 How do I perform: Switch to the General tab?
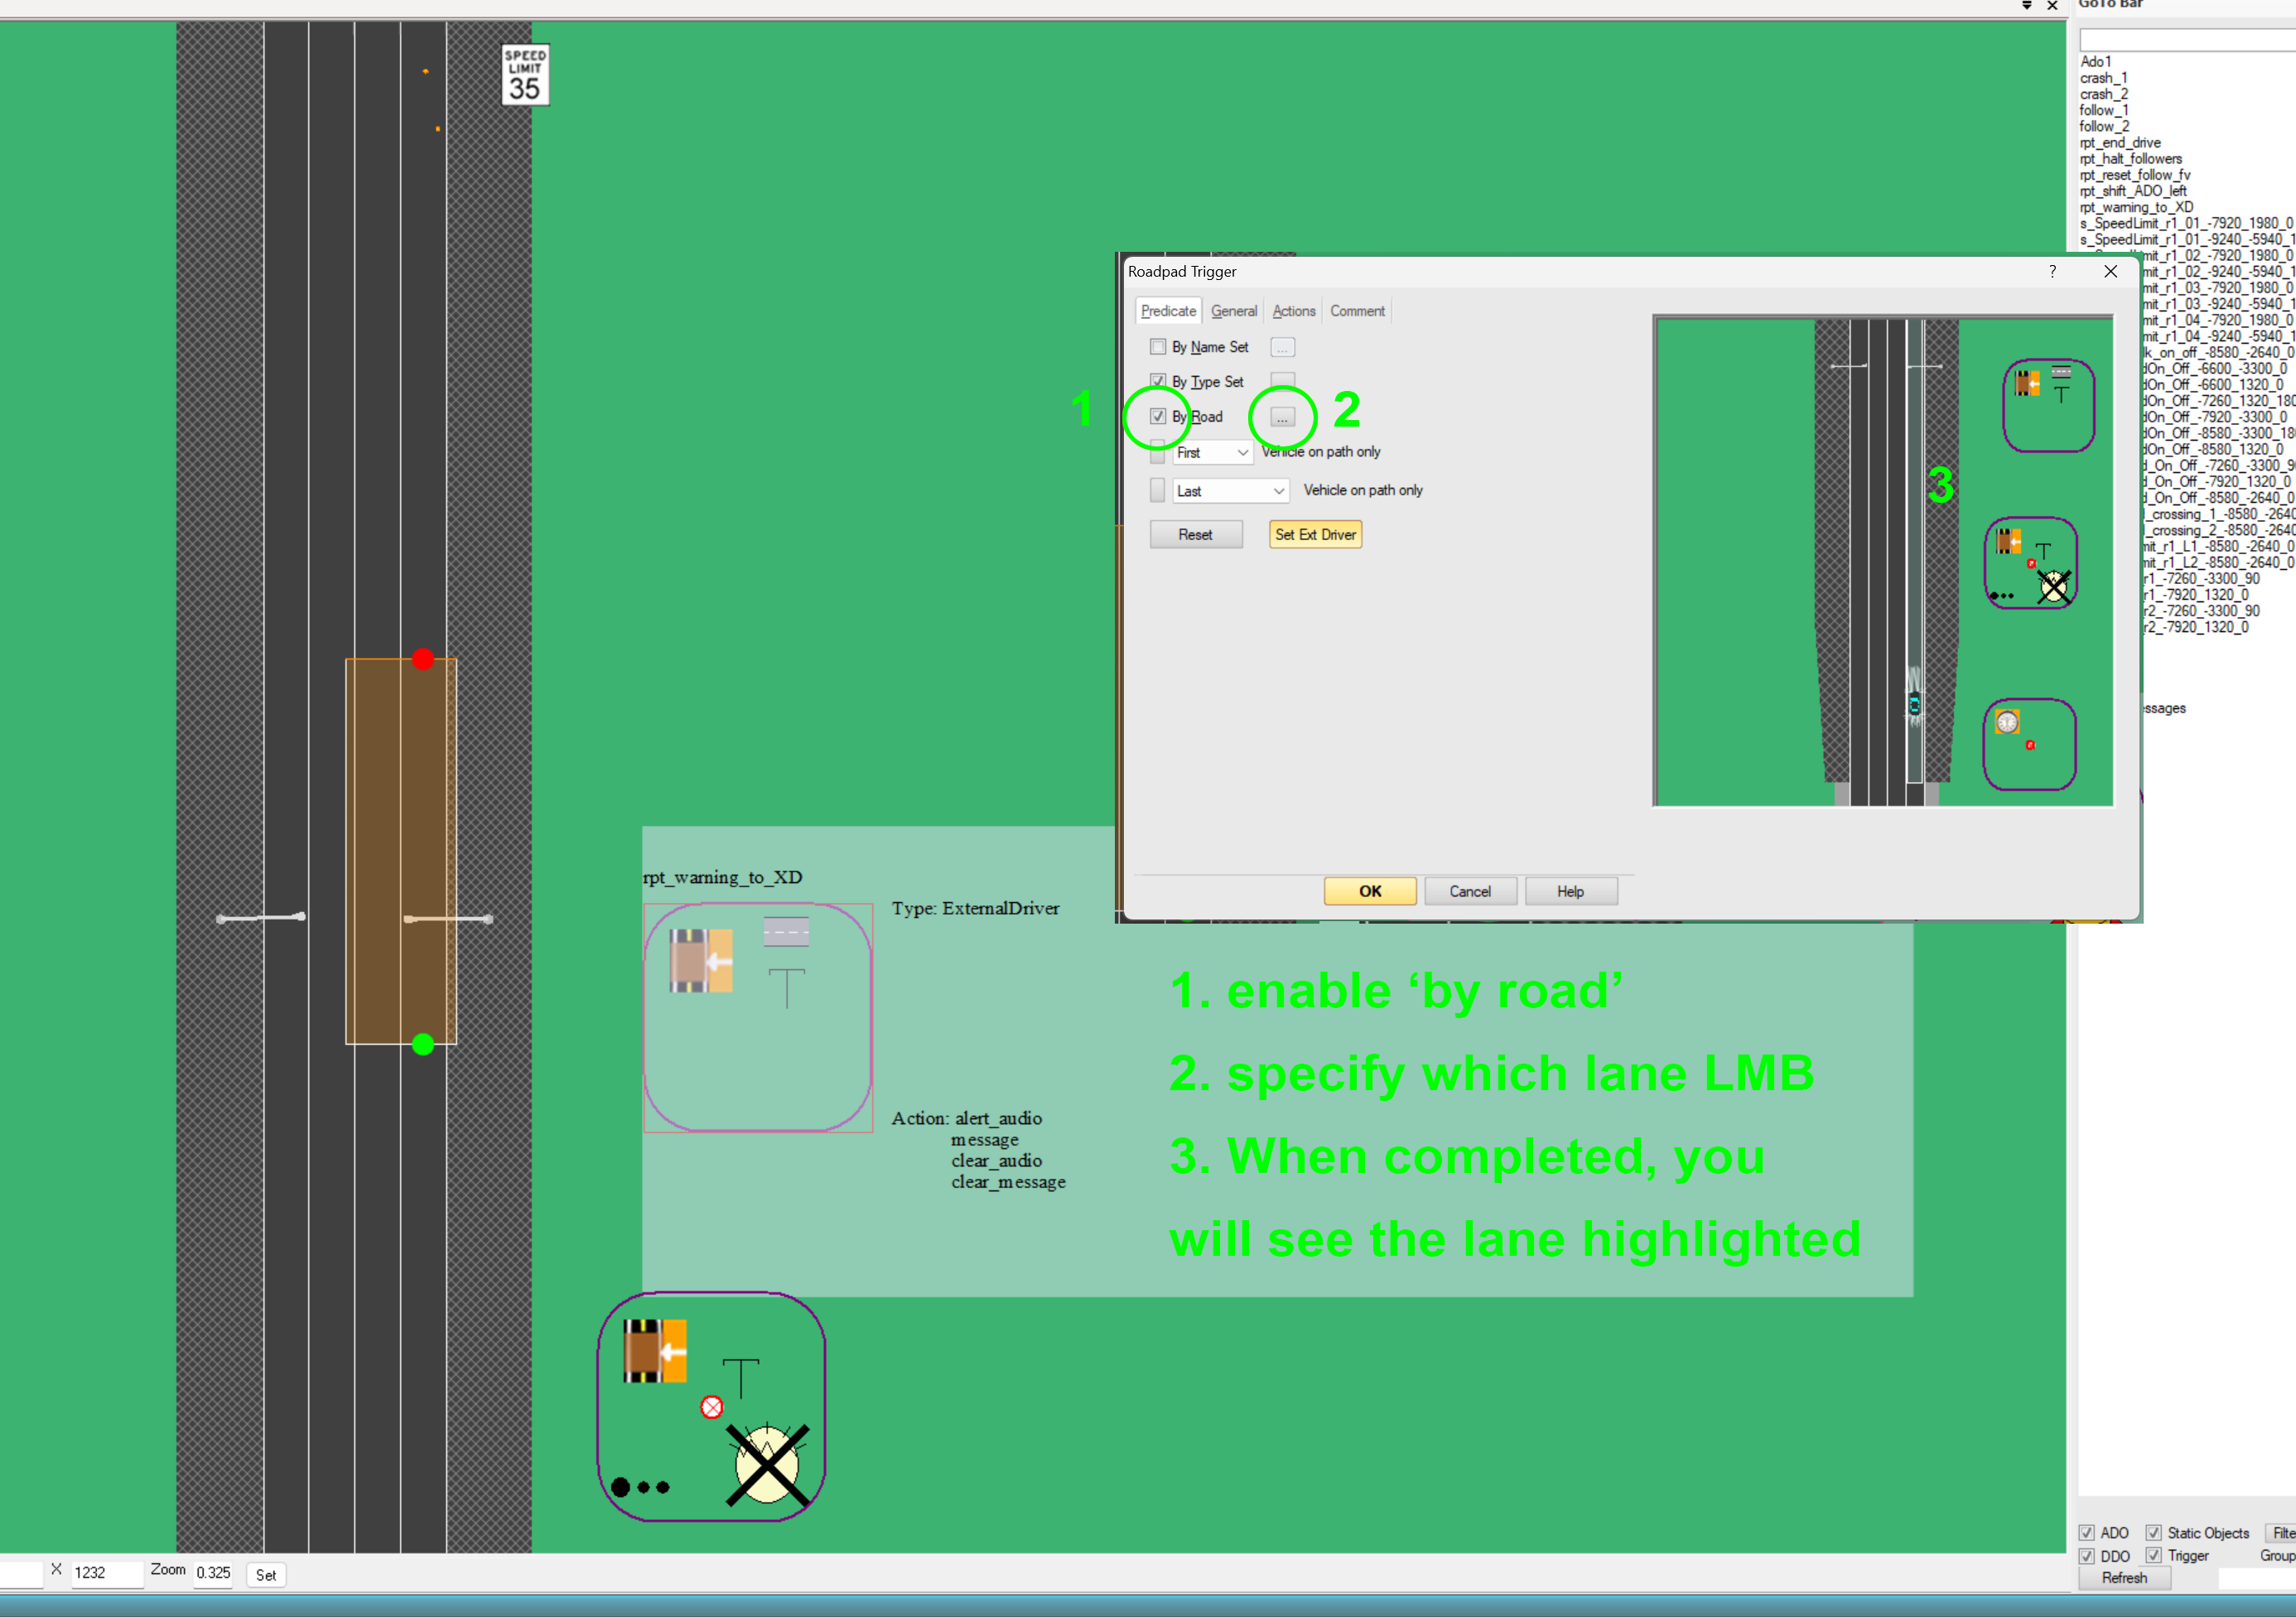coord(1234,311)
